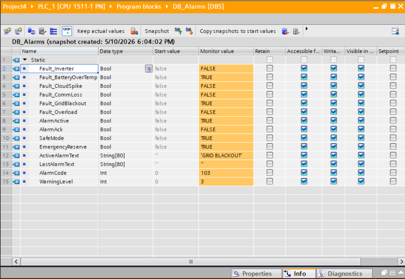
Task: Click the 'GRID BLACKOUT' monitor value cell
Action: [x=226, y=156]
